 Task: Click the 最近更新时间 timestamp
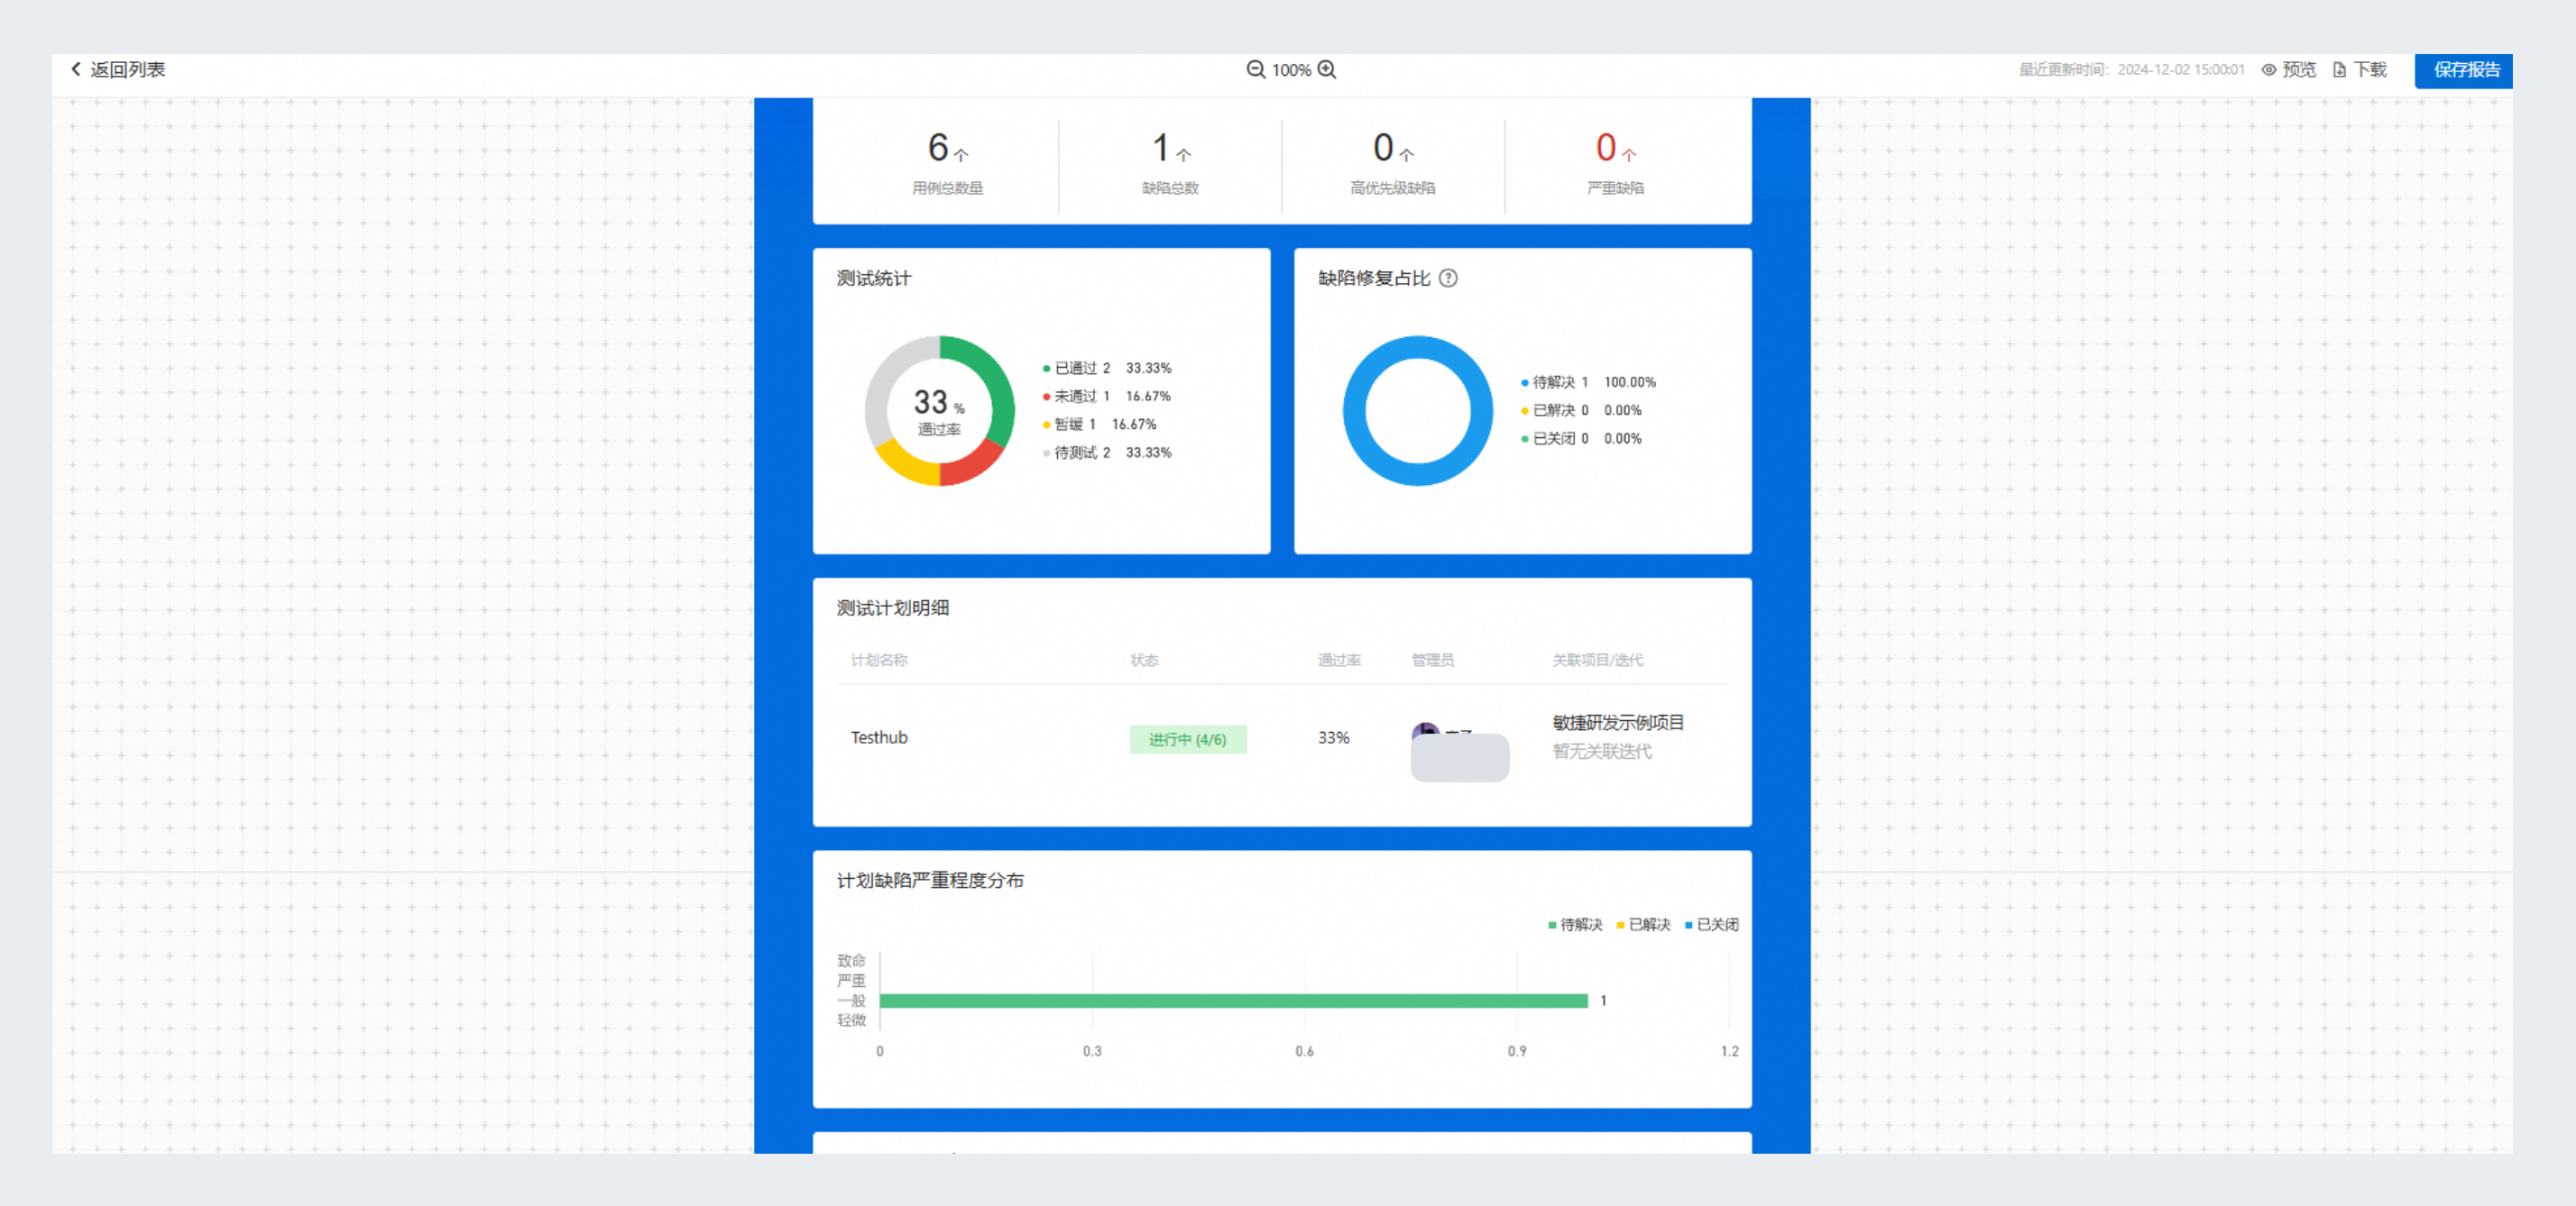click(x=2131, y=70)
